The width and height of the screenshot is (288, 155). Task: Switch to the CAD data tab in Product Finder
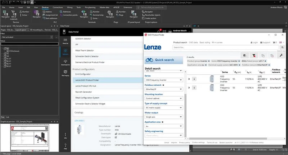click(193, 42)
